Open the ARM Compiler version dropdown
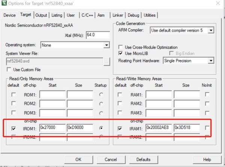 211,30
